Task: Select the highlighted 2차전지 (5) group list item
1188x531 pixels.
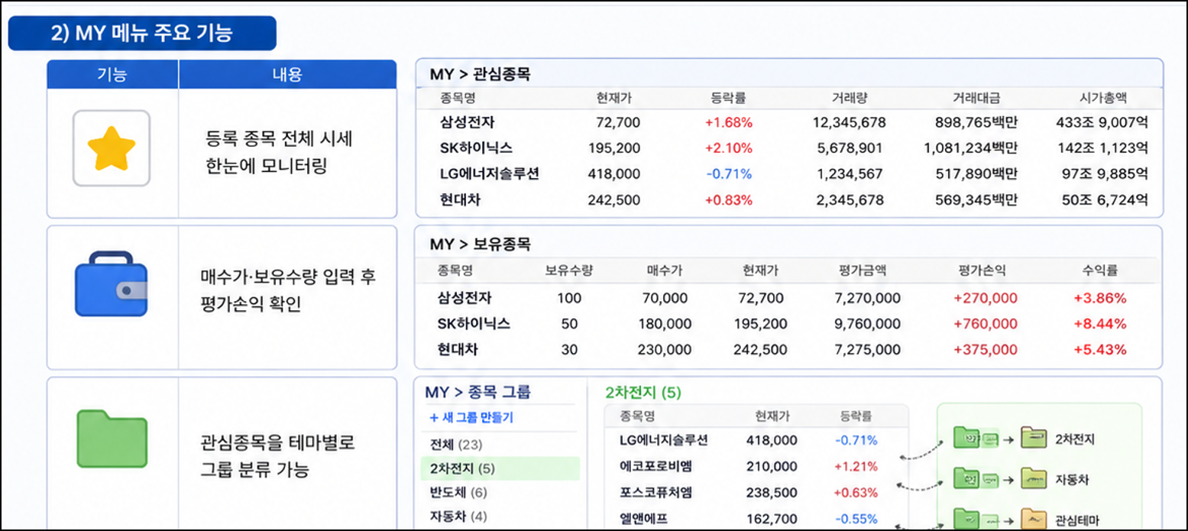Action: [500, 468]
